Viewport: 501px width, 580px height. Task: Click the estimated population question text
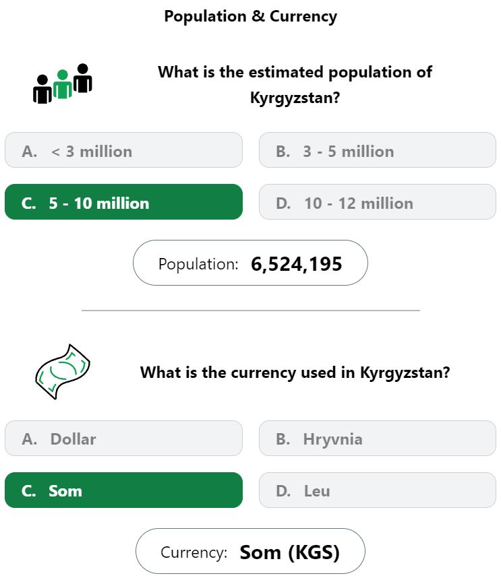295,85
